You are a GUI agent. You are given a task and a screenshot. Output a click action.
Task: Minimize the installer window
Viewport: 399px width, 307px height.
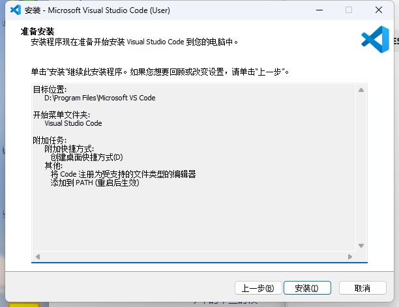click(x=319, y=10)
